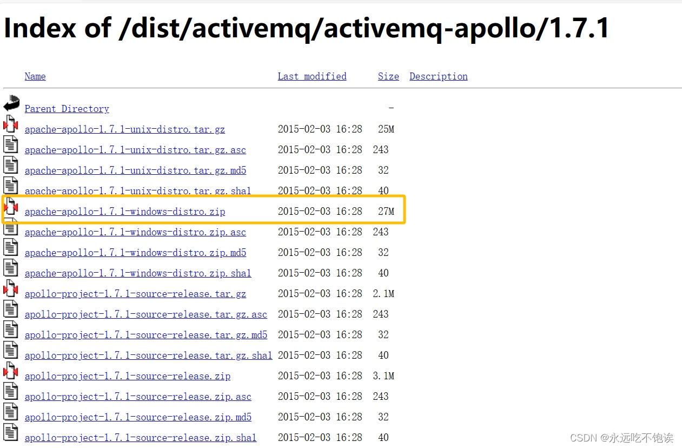Sort listing by the Size column
Viewport: 682px width, 448px height.
388,76
